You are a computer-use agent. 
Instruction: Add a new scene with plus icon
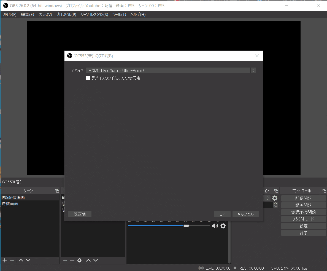(x=5, y=260)
